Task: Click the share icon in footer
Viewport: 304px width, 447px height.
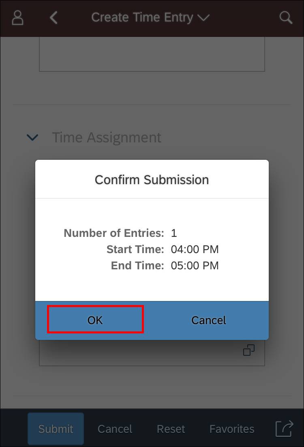Action: pyautogui.click(x=284, y=429)
